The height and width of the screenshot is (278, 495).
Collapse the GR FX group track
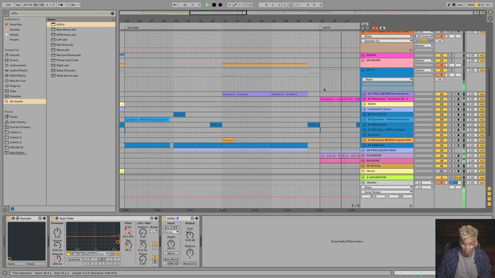[362, 70]
